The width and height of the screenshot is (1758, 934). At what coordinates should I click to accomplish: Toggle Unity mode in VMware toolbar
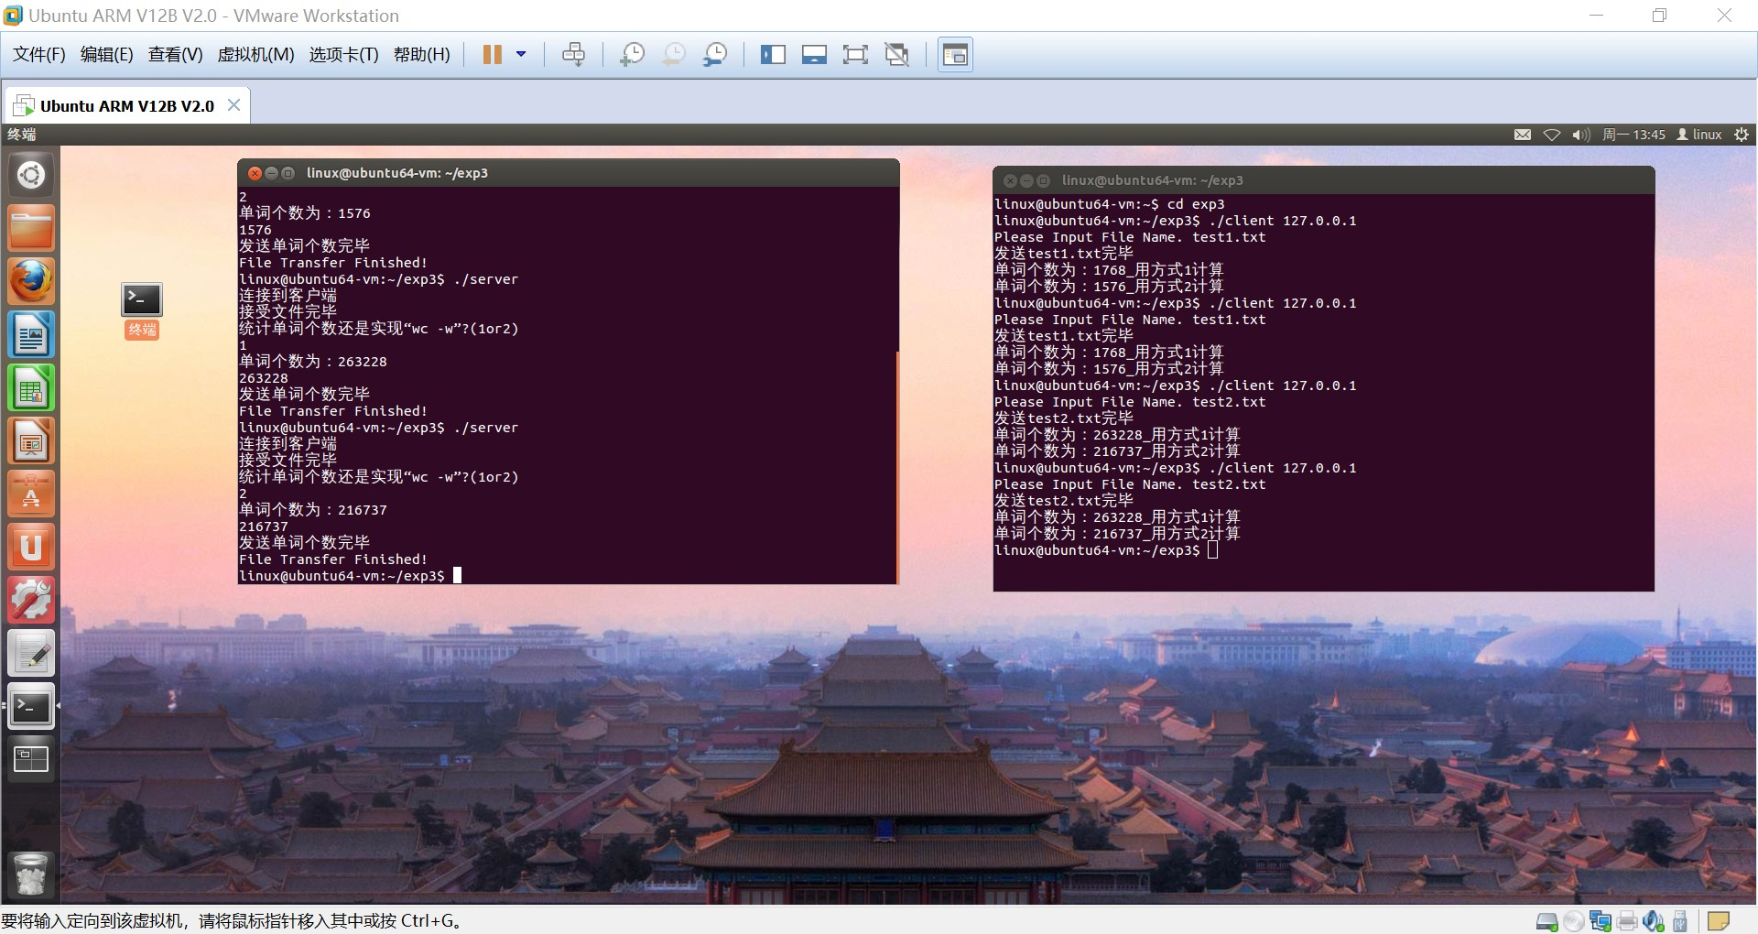pos(897,55)
